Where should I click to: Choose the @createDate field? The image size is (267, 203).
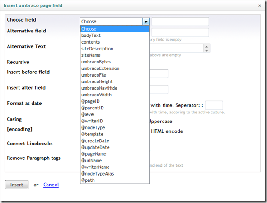115,141
